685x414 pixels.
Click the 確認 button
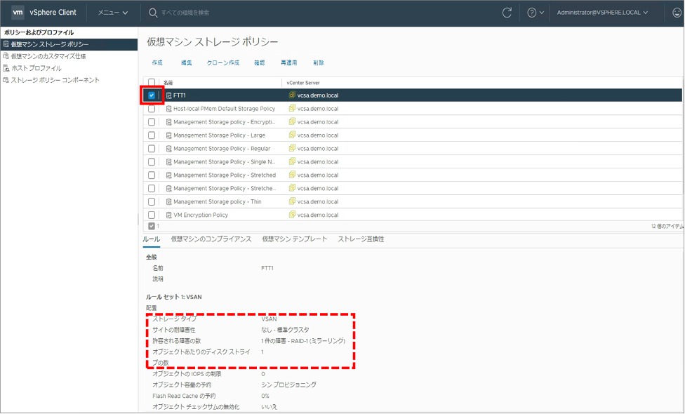click(260, 63)
